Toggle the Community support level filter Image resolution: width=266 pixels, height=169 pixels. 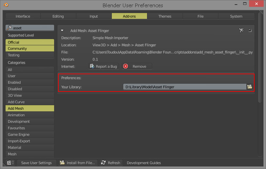tap(30, 49)
